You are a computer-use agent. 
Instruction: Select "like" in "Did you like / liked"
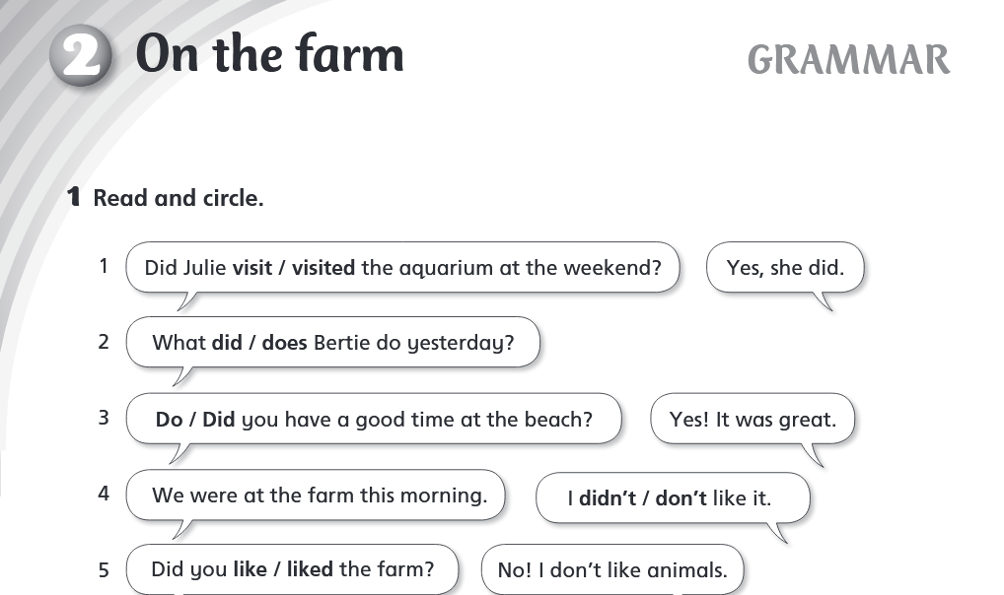(251, 569)
